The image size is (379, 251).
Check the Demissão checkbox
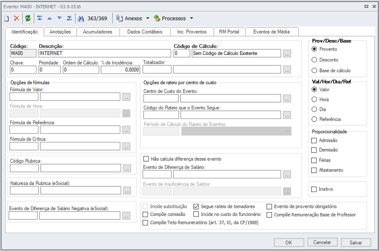(314, 150)
